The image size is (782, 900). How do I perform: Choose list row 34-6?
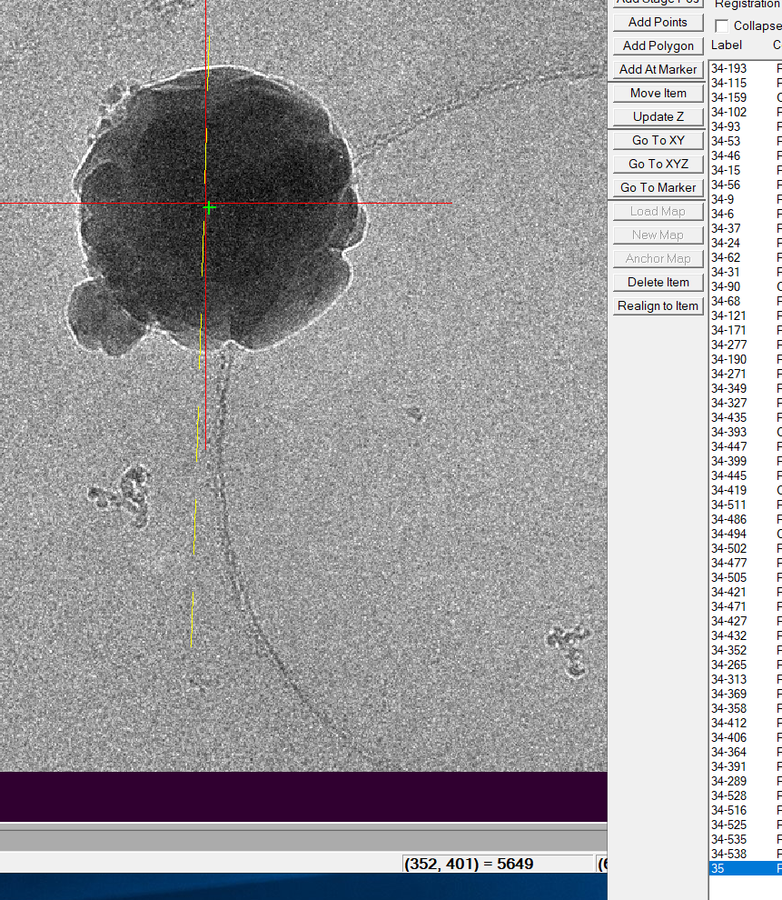[746, 215]
